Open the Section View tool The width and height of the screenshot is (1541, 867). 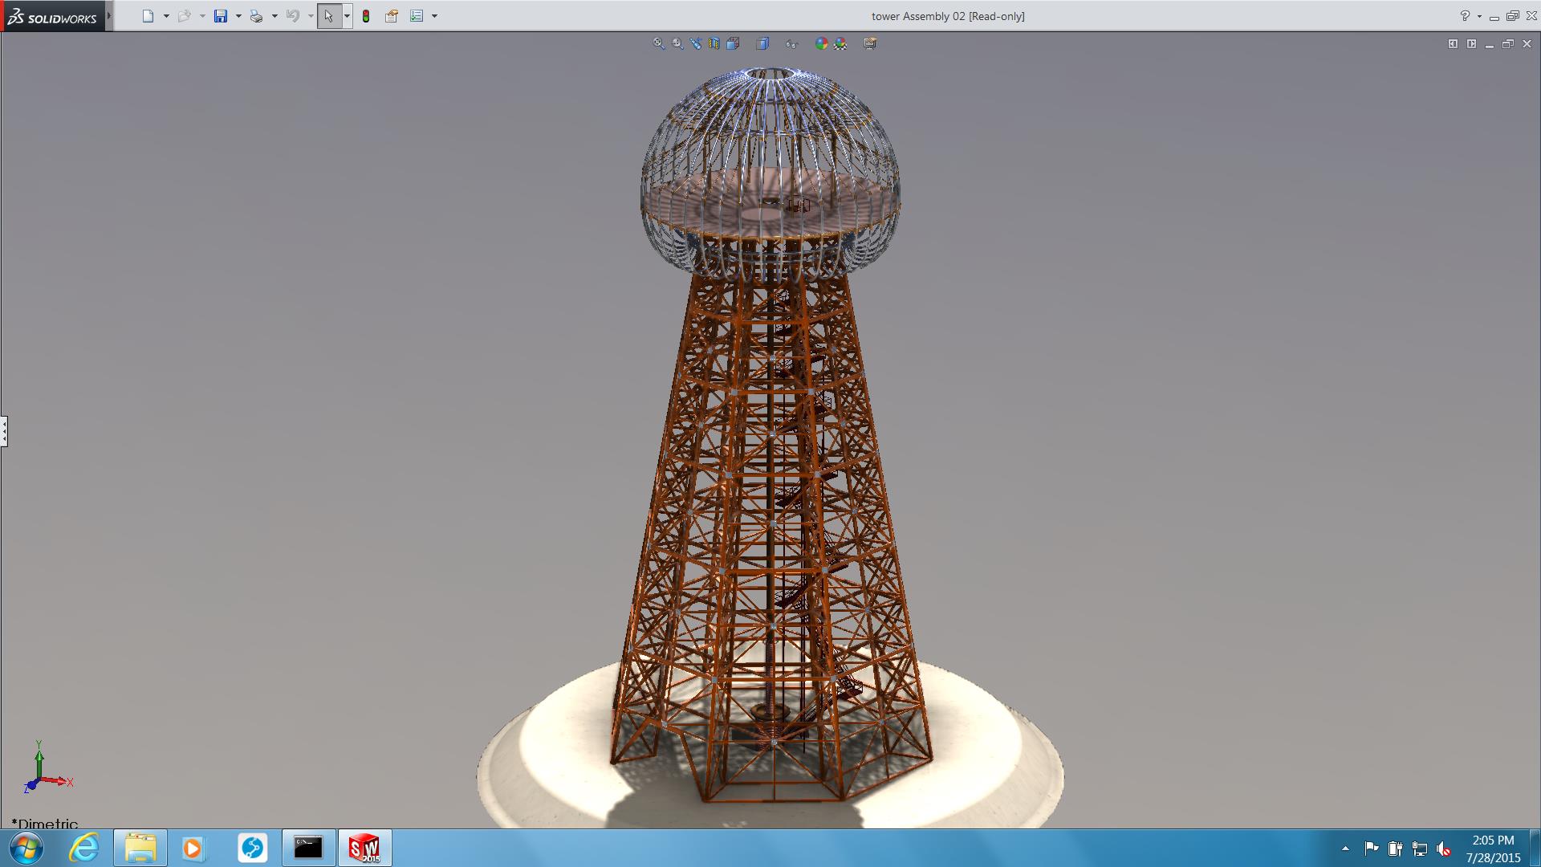click(714, 43)
